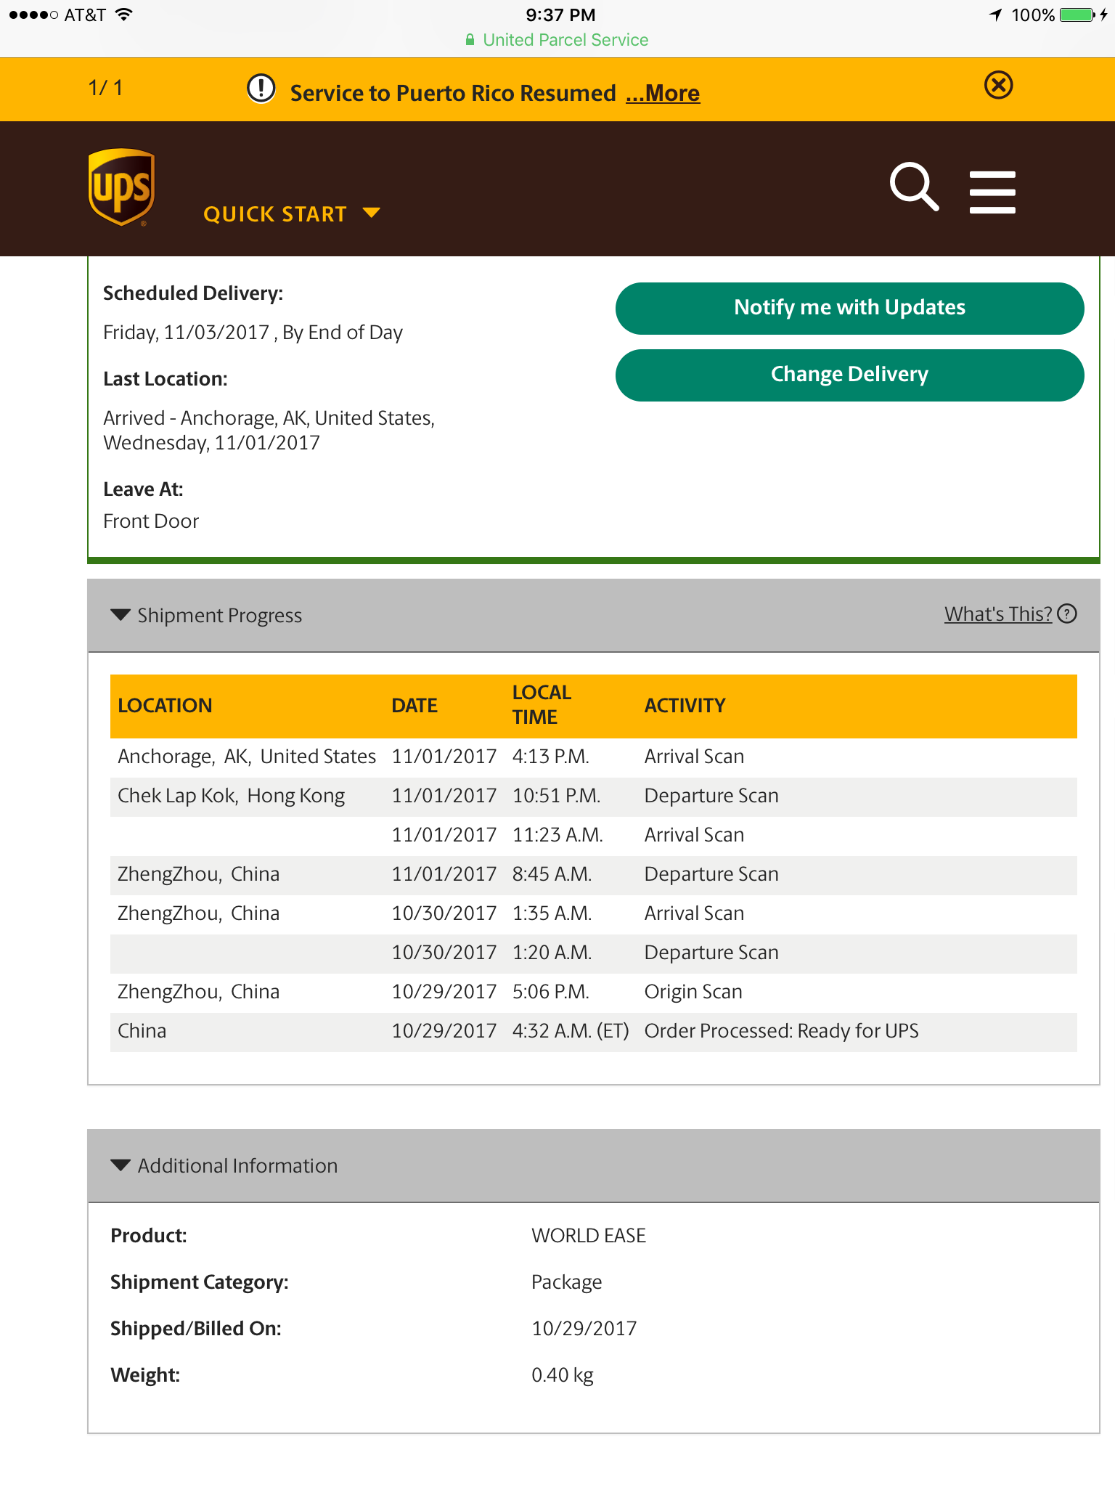
Task: Tap the Wi-Fi status icon
Action: [x=124, y=15]
